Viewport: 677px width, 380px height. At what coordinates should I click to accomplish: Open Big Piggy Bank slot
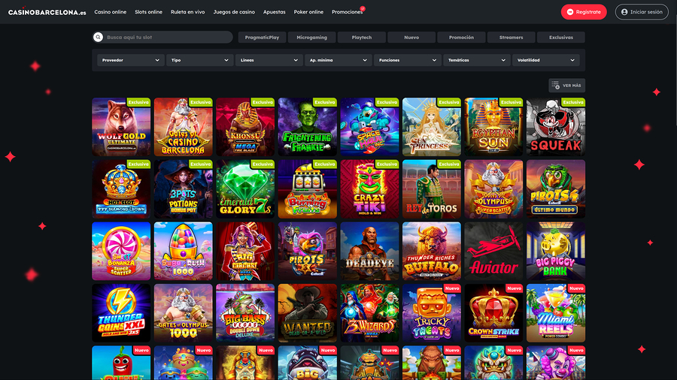click(x=556, y=251)
